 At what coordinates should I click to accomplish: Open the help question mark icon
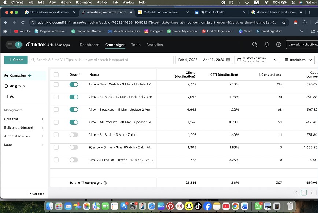pos(278,45)
